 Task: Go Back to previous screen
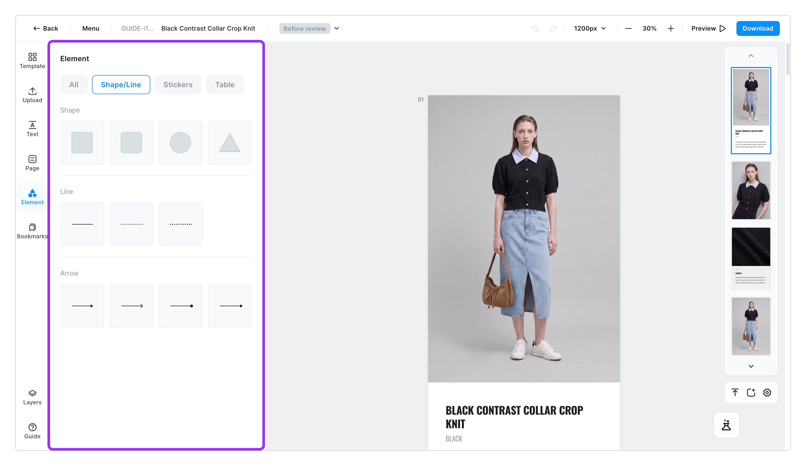coord(46,28)
